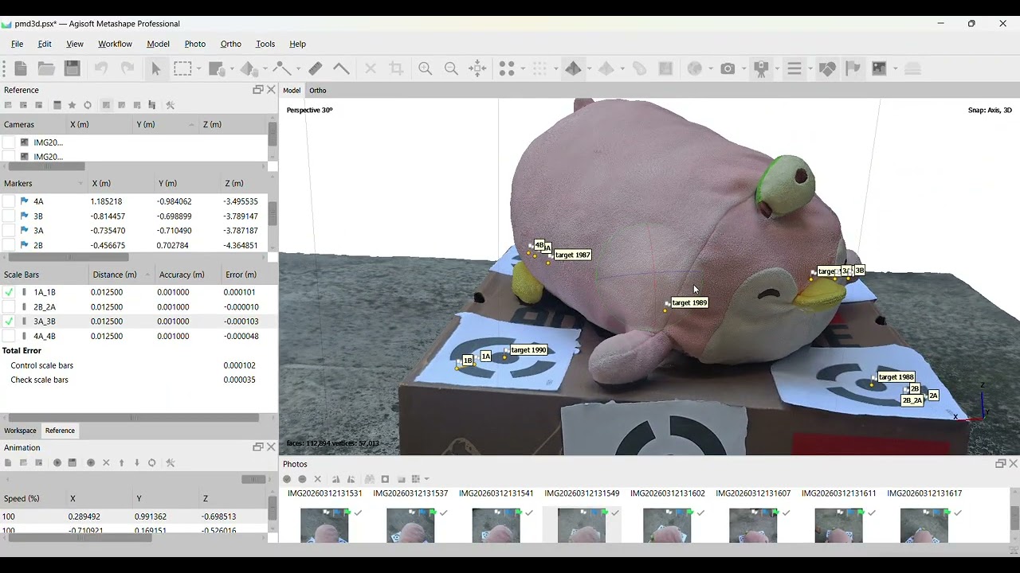Viewport: 1020px width, 573px height.
Task: Save the project with the floppy disk icon
Action: pyautogui.click(x=73, y=68)
